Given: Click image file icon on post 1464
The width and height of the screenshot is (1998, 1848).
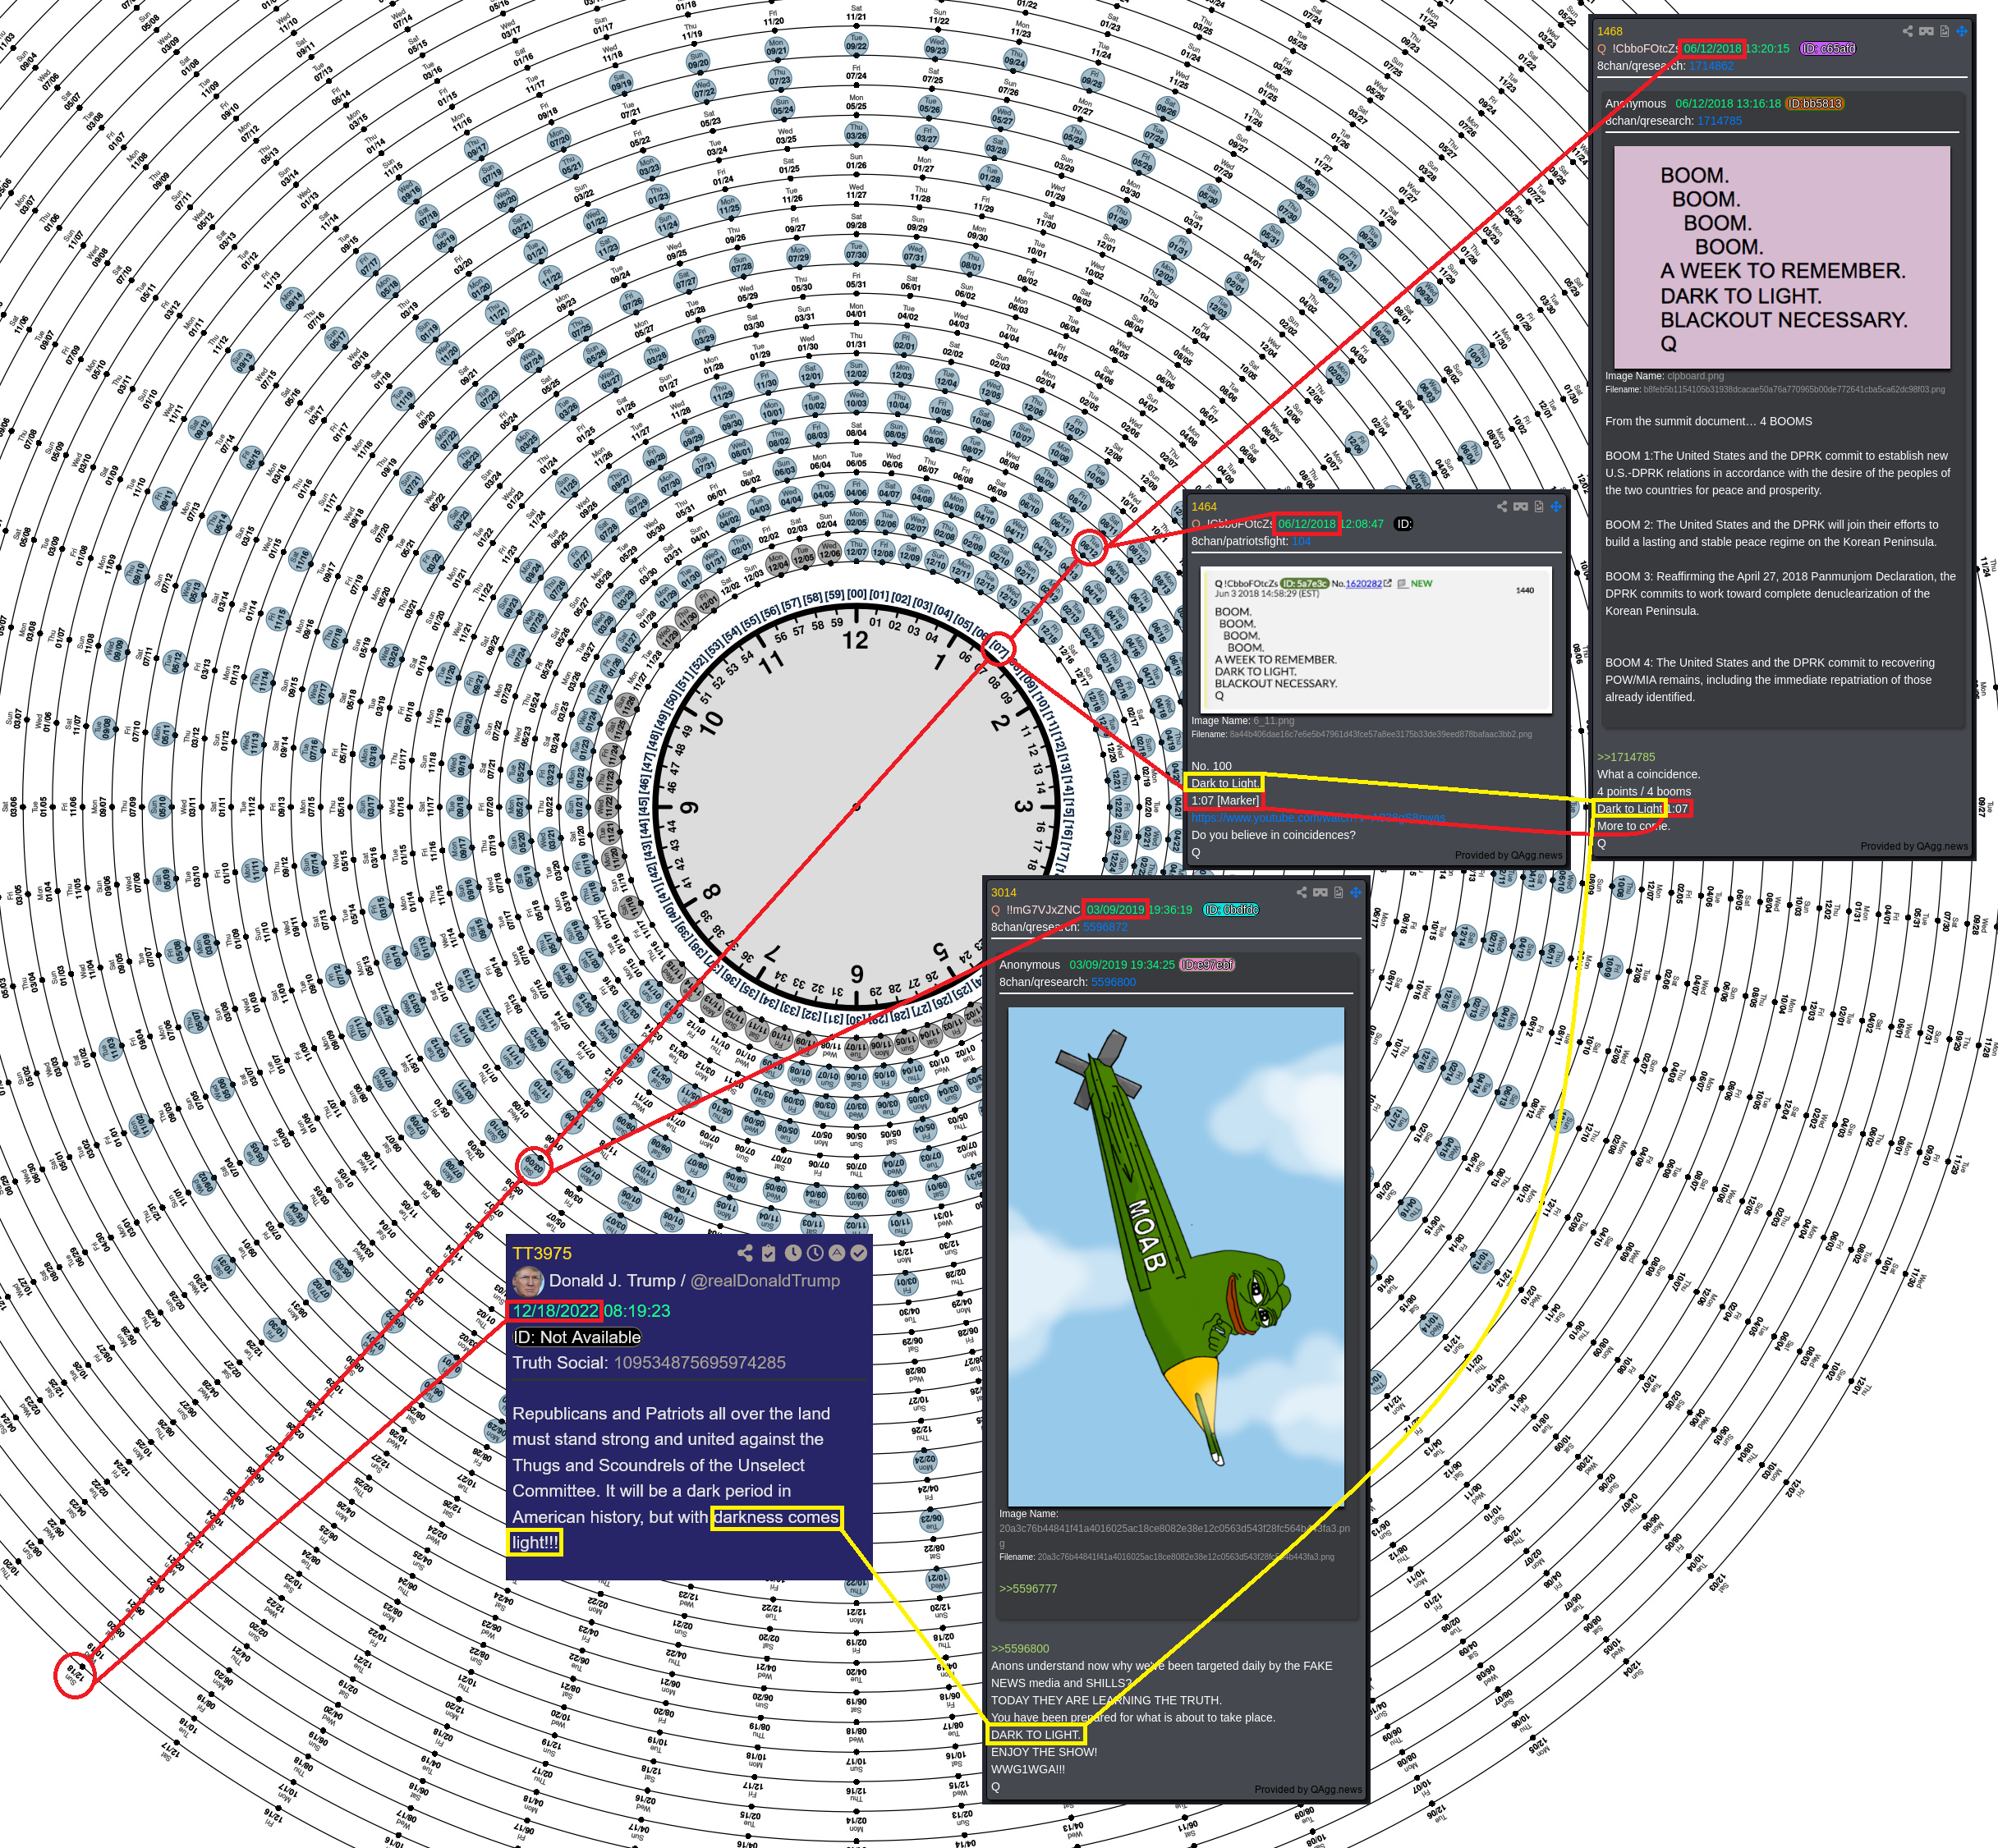Looking at the screenshot, I should [x=1539, y=506].
